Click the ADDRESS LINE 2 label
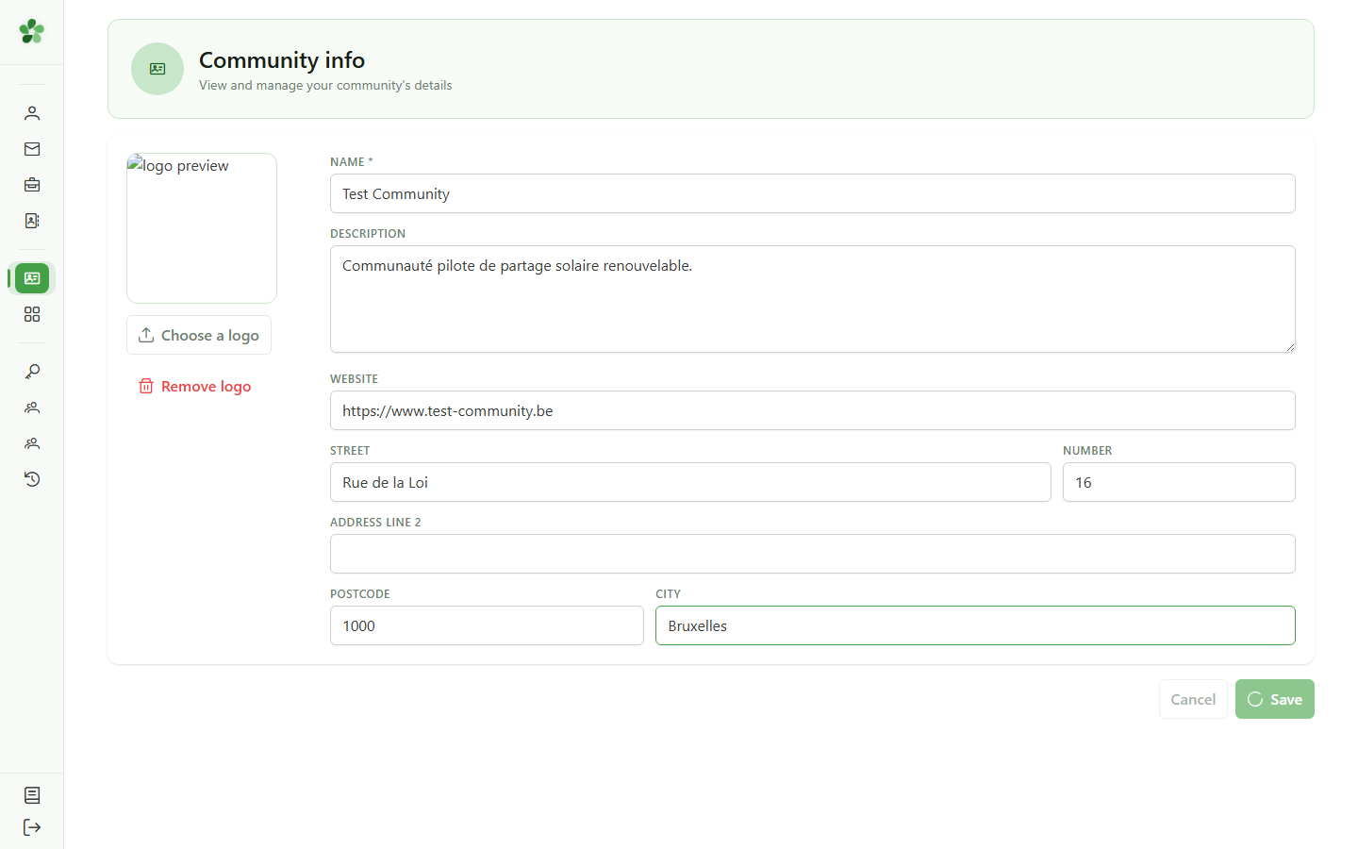1358x849 pixels. pos(375,523)
